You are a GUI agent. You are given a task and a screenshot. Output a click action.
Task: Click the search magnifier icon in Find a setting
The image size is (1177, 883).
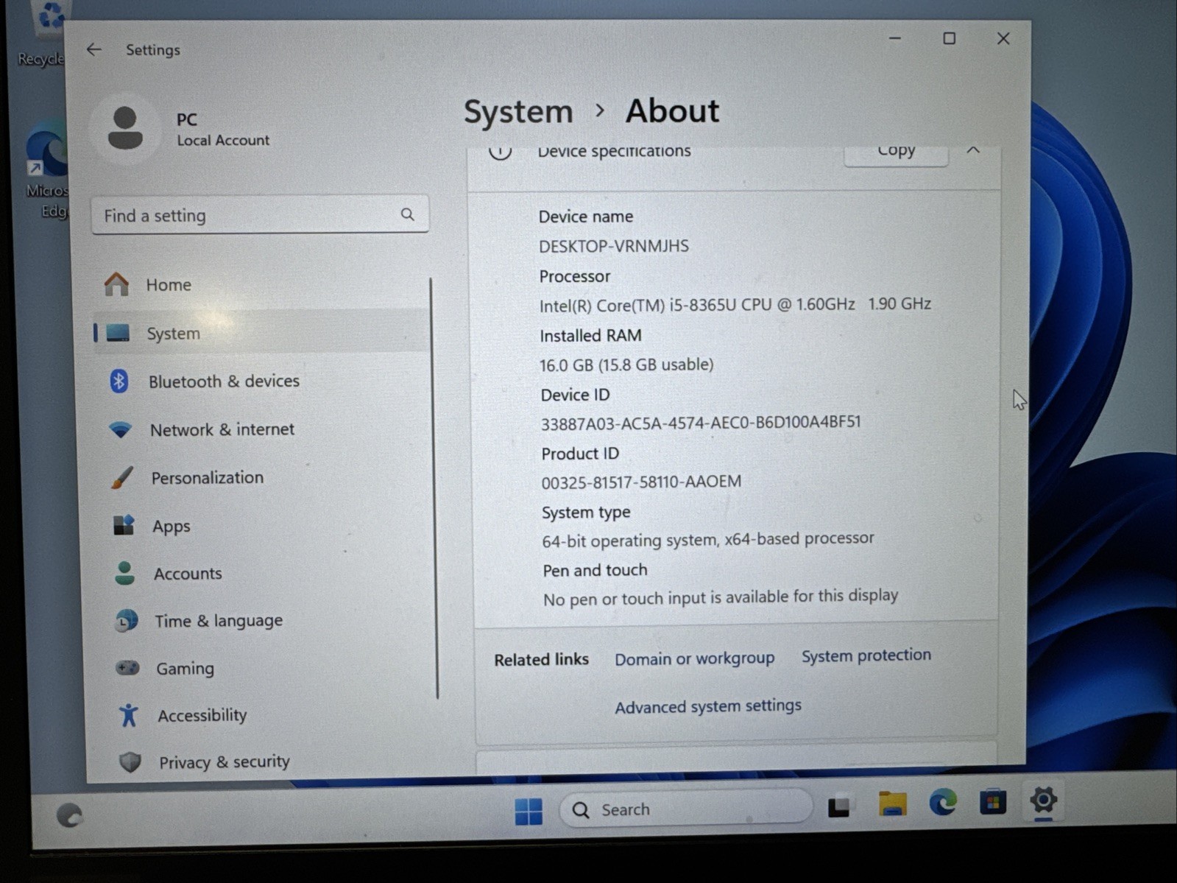[x=407, y=214]
